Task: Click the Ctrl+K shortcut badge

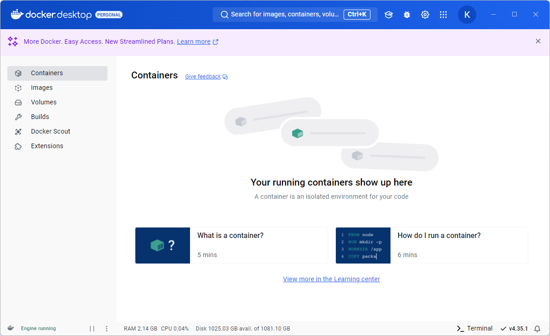Action: click(357, 15)
